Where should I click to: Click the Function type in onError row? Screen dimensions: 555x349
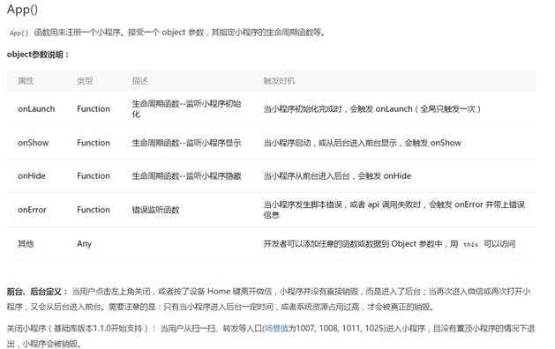[94, 210]
